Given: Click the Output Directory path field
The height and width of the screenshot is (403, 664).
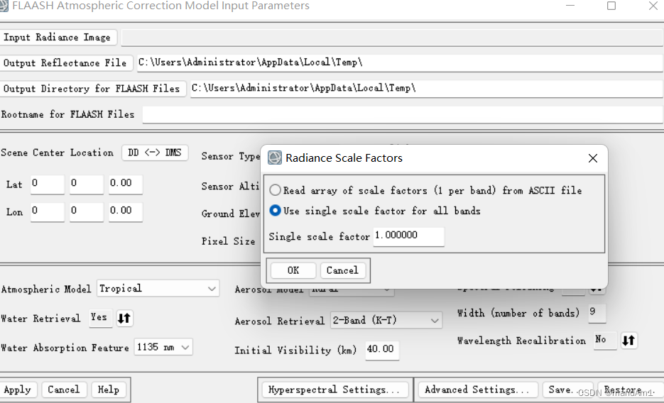Looking at the screenshot, I should (426, 89).
